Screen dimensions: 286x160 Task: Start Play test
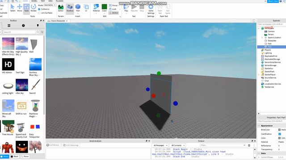[126, 8]
